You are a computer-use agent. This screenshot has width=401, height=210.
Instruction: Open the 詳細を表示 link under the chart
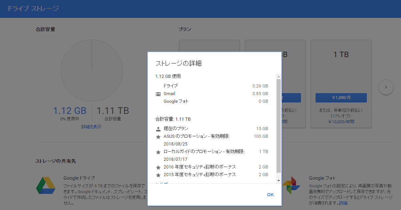click(x=91, y=127)
